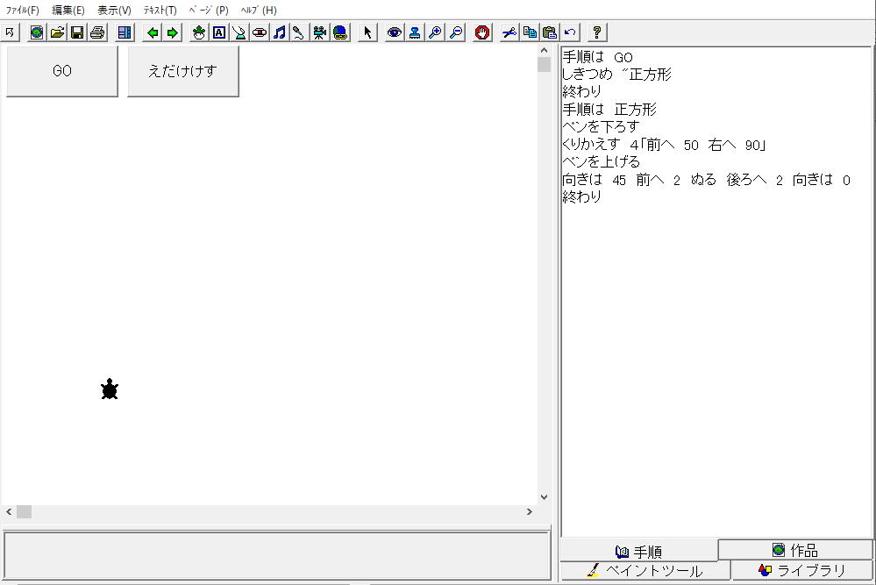The image size is (876, 585).
Task: Open the ファイル(F) menu
Action: click(23, 11)
